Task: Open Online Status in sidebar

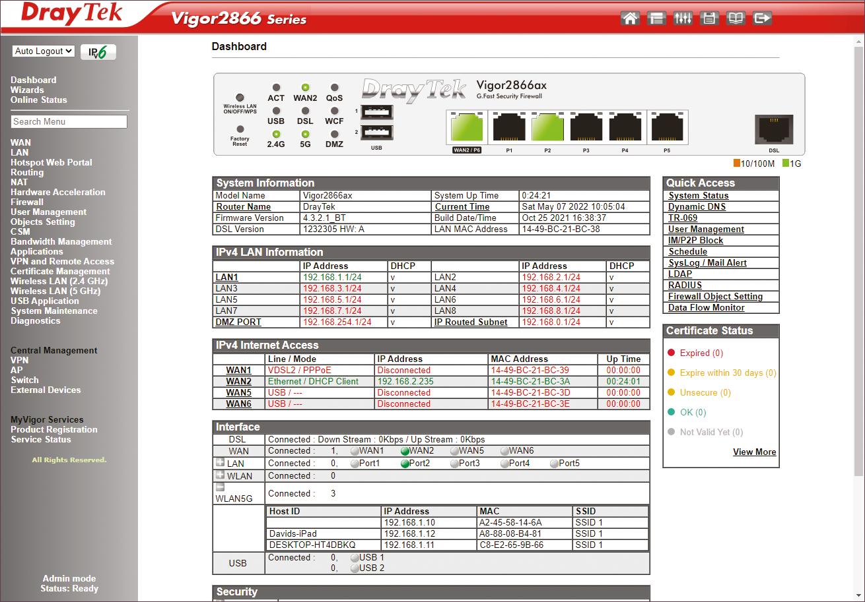Action: [x=39, y=100]
